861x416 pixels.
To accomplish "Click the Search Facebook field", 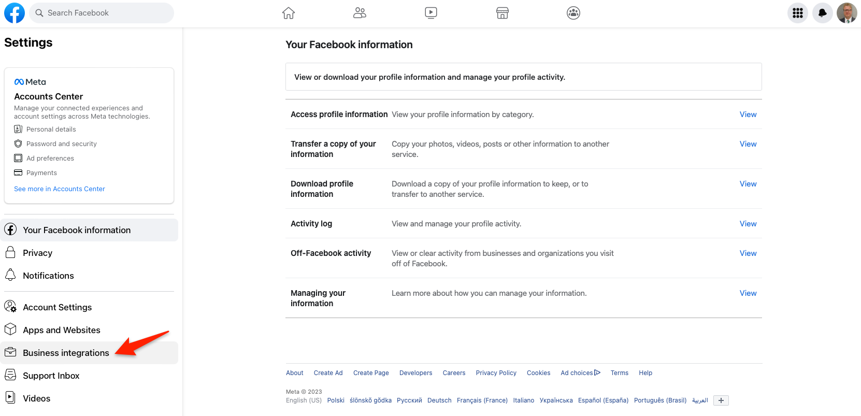I will coord(102,13).
